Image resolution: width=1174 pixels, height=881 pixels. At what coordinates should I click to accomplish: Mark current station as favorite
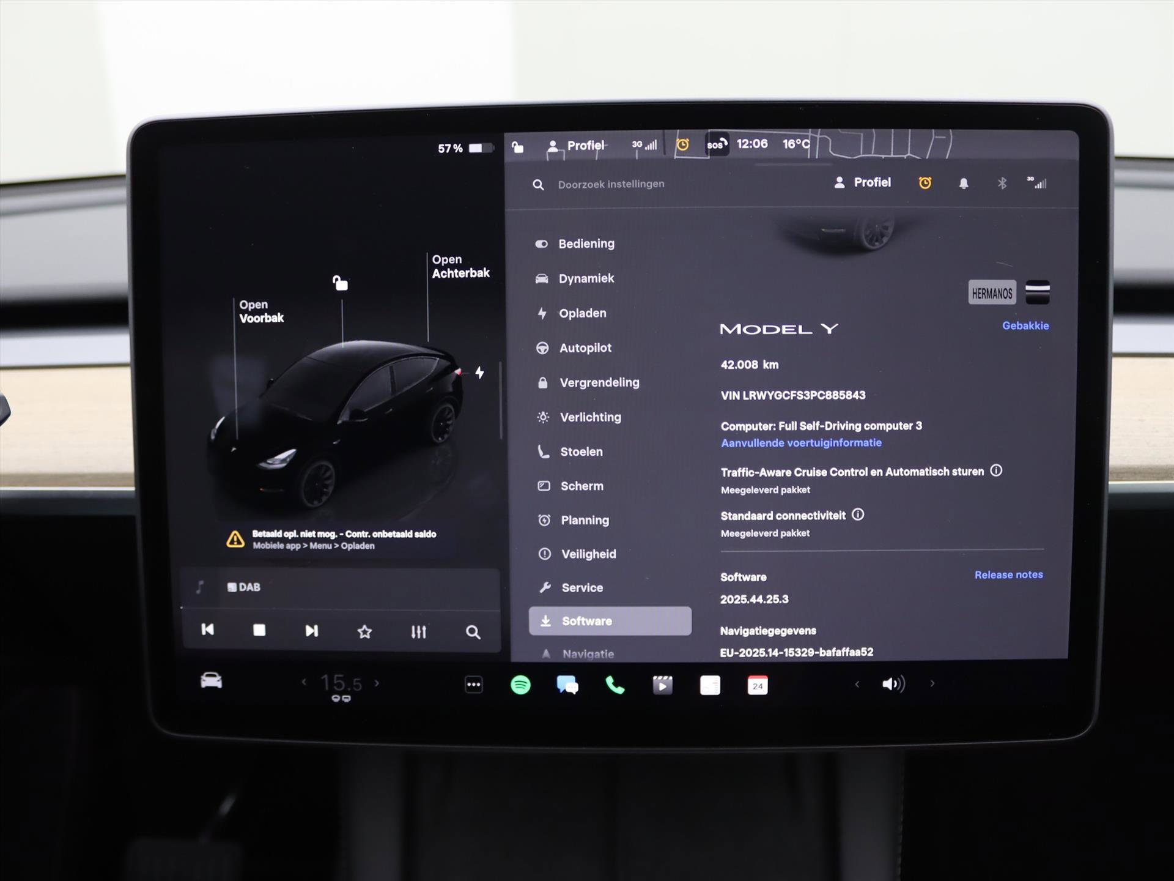click(364, 631)
